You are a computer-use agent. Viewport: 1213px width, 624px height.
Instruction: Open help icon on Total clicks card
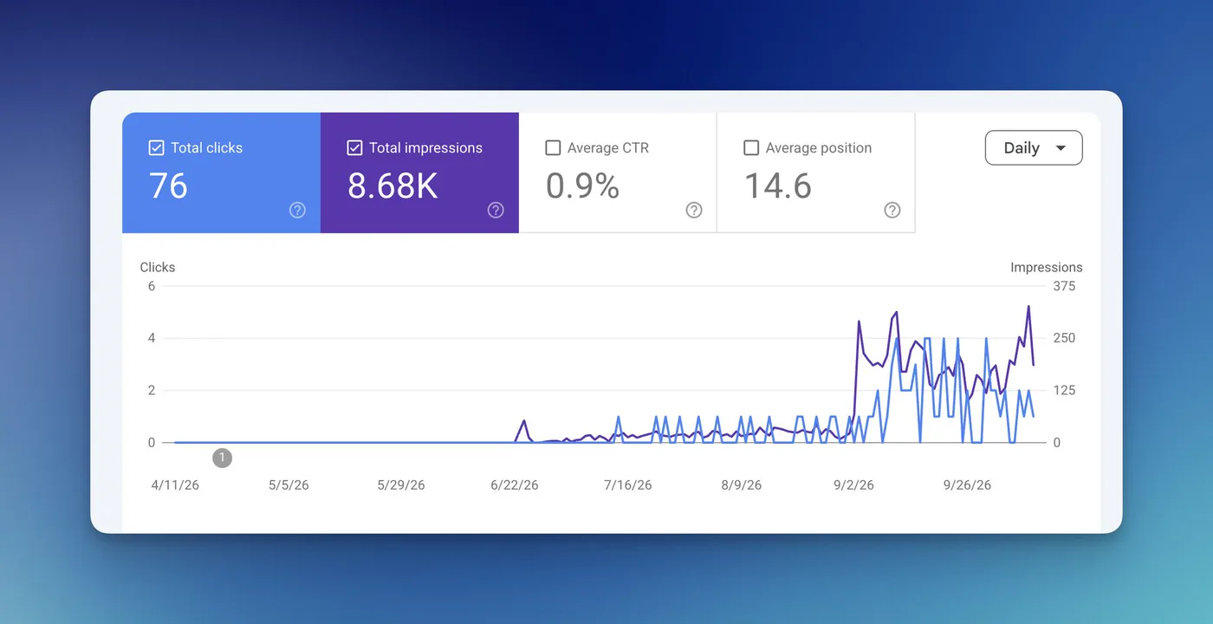coord(297,210)
